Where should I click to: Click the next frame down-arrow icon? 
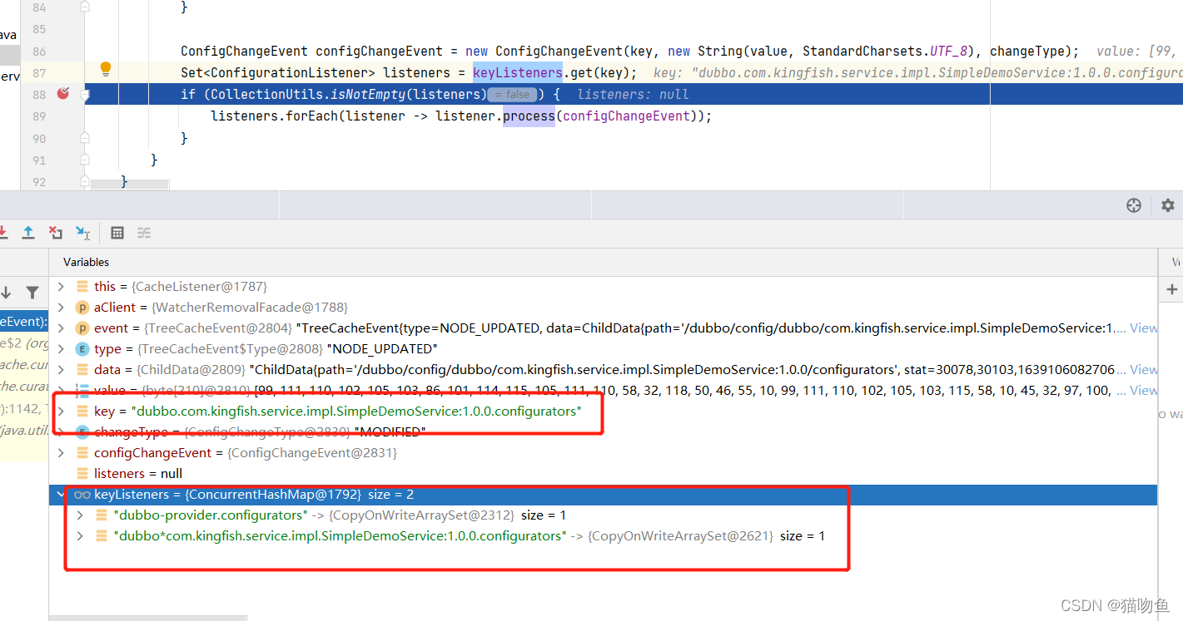pyautogui.click(x=7, y=292)
